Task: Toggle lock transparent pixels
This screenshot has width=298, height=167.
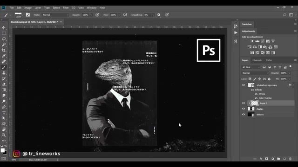Action: (250, 79)
